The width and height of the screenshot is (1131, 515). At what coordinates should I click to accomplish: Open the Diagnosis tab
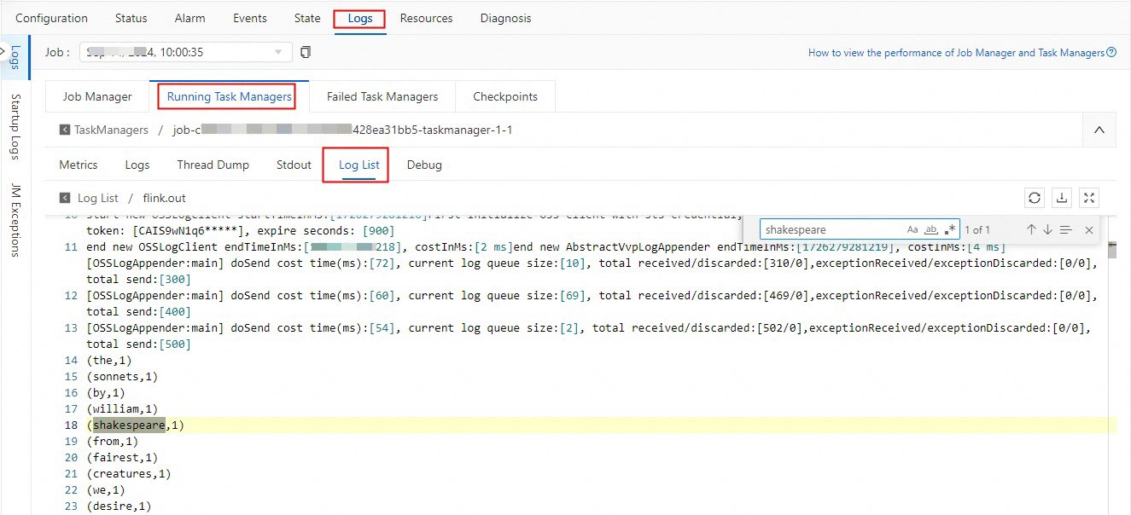pos(505,18)
